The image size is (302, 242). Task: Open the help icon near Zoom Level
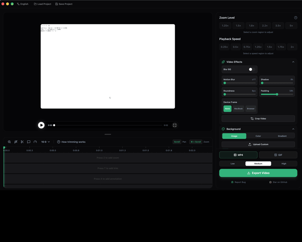(295, 17)
